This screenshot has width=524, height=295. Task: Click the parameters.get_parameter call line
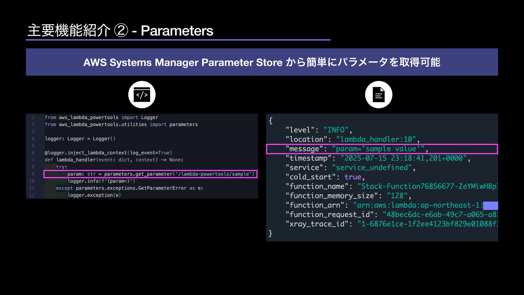point(150,174)
